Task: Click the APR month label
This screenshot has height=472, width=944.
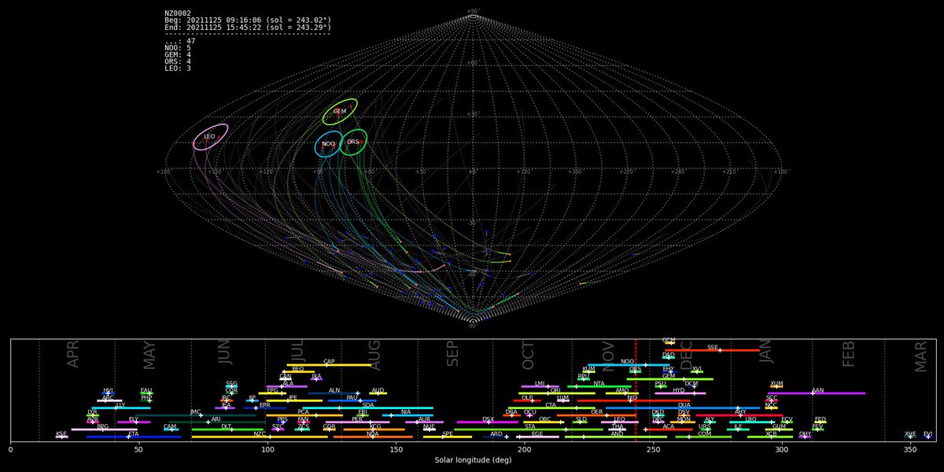Action: coord(73,355)
